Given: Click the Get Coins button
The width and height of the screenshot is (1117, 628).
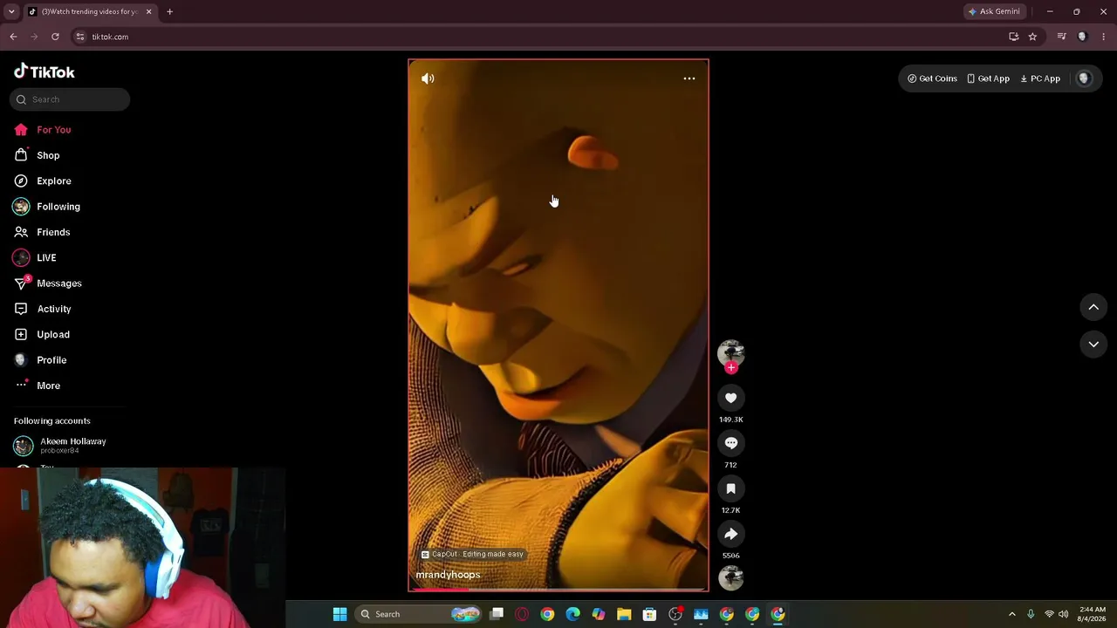Looking at the screenshot, I should (x=932, y=78).
